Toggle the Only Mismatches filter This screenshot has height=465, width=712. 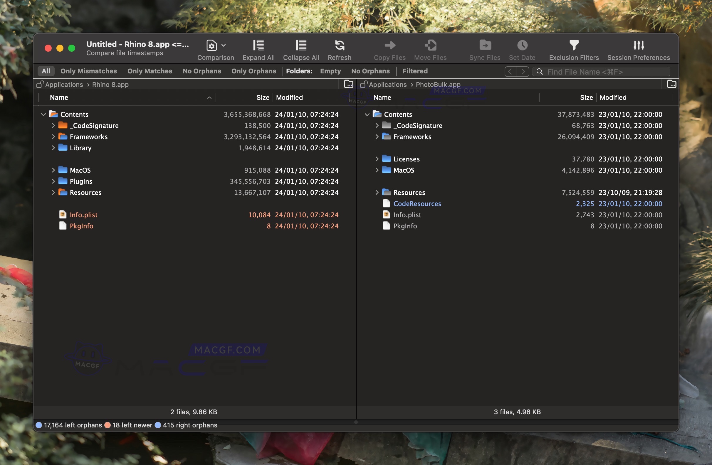89,71
